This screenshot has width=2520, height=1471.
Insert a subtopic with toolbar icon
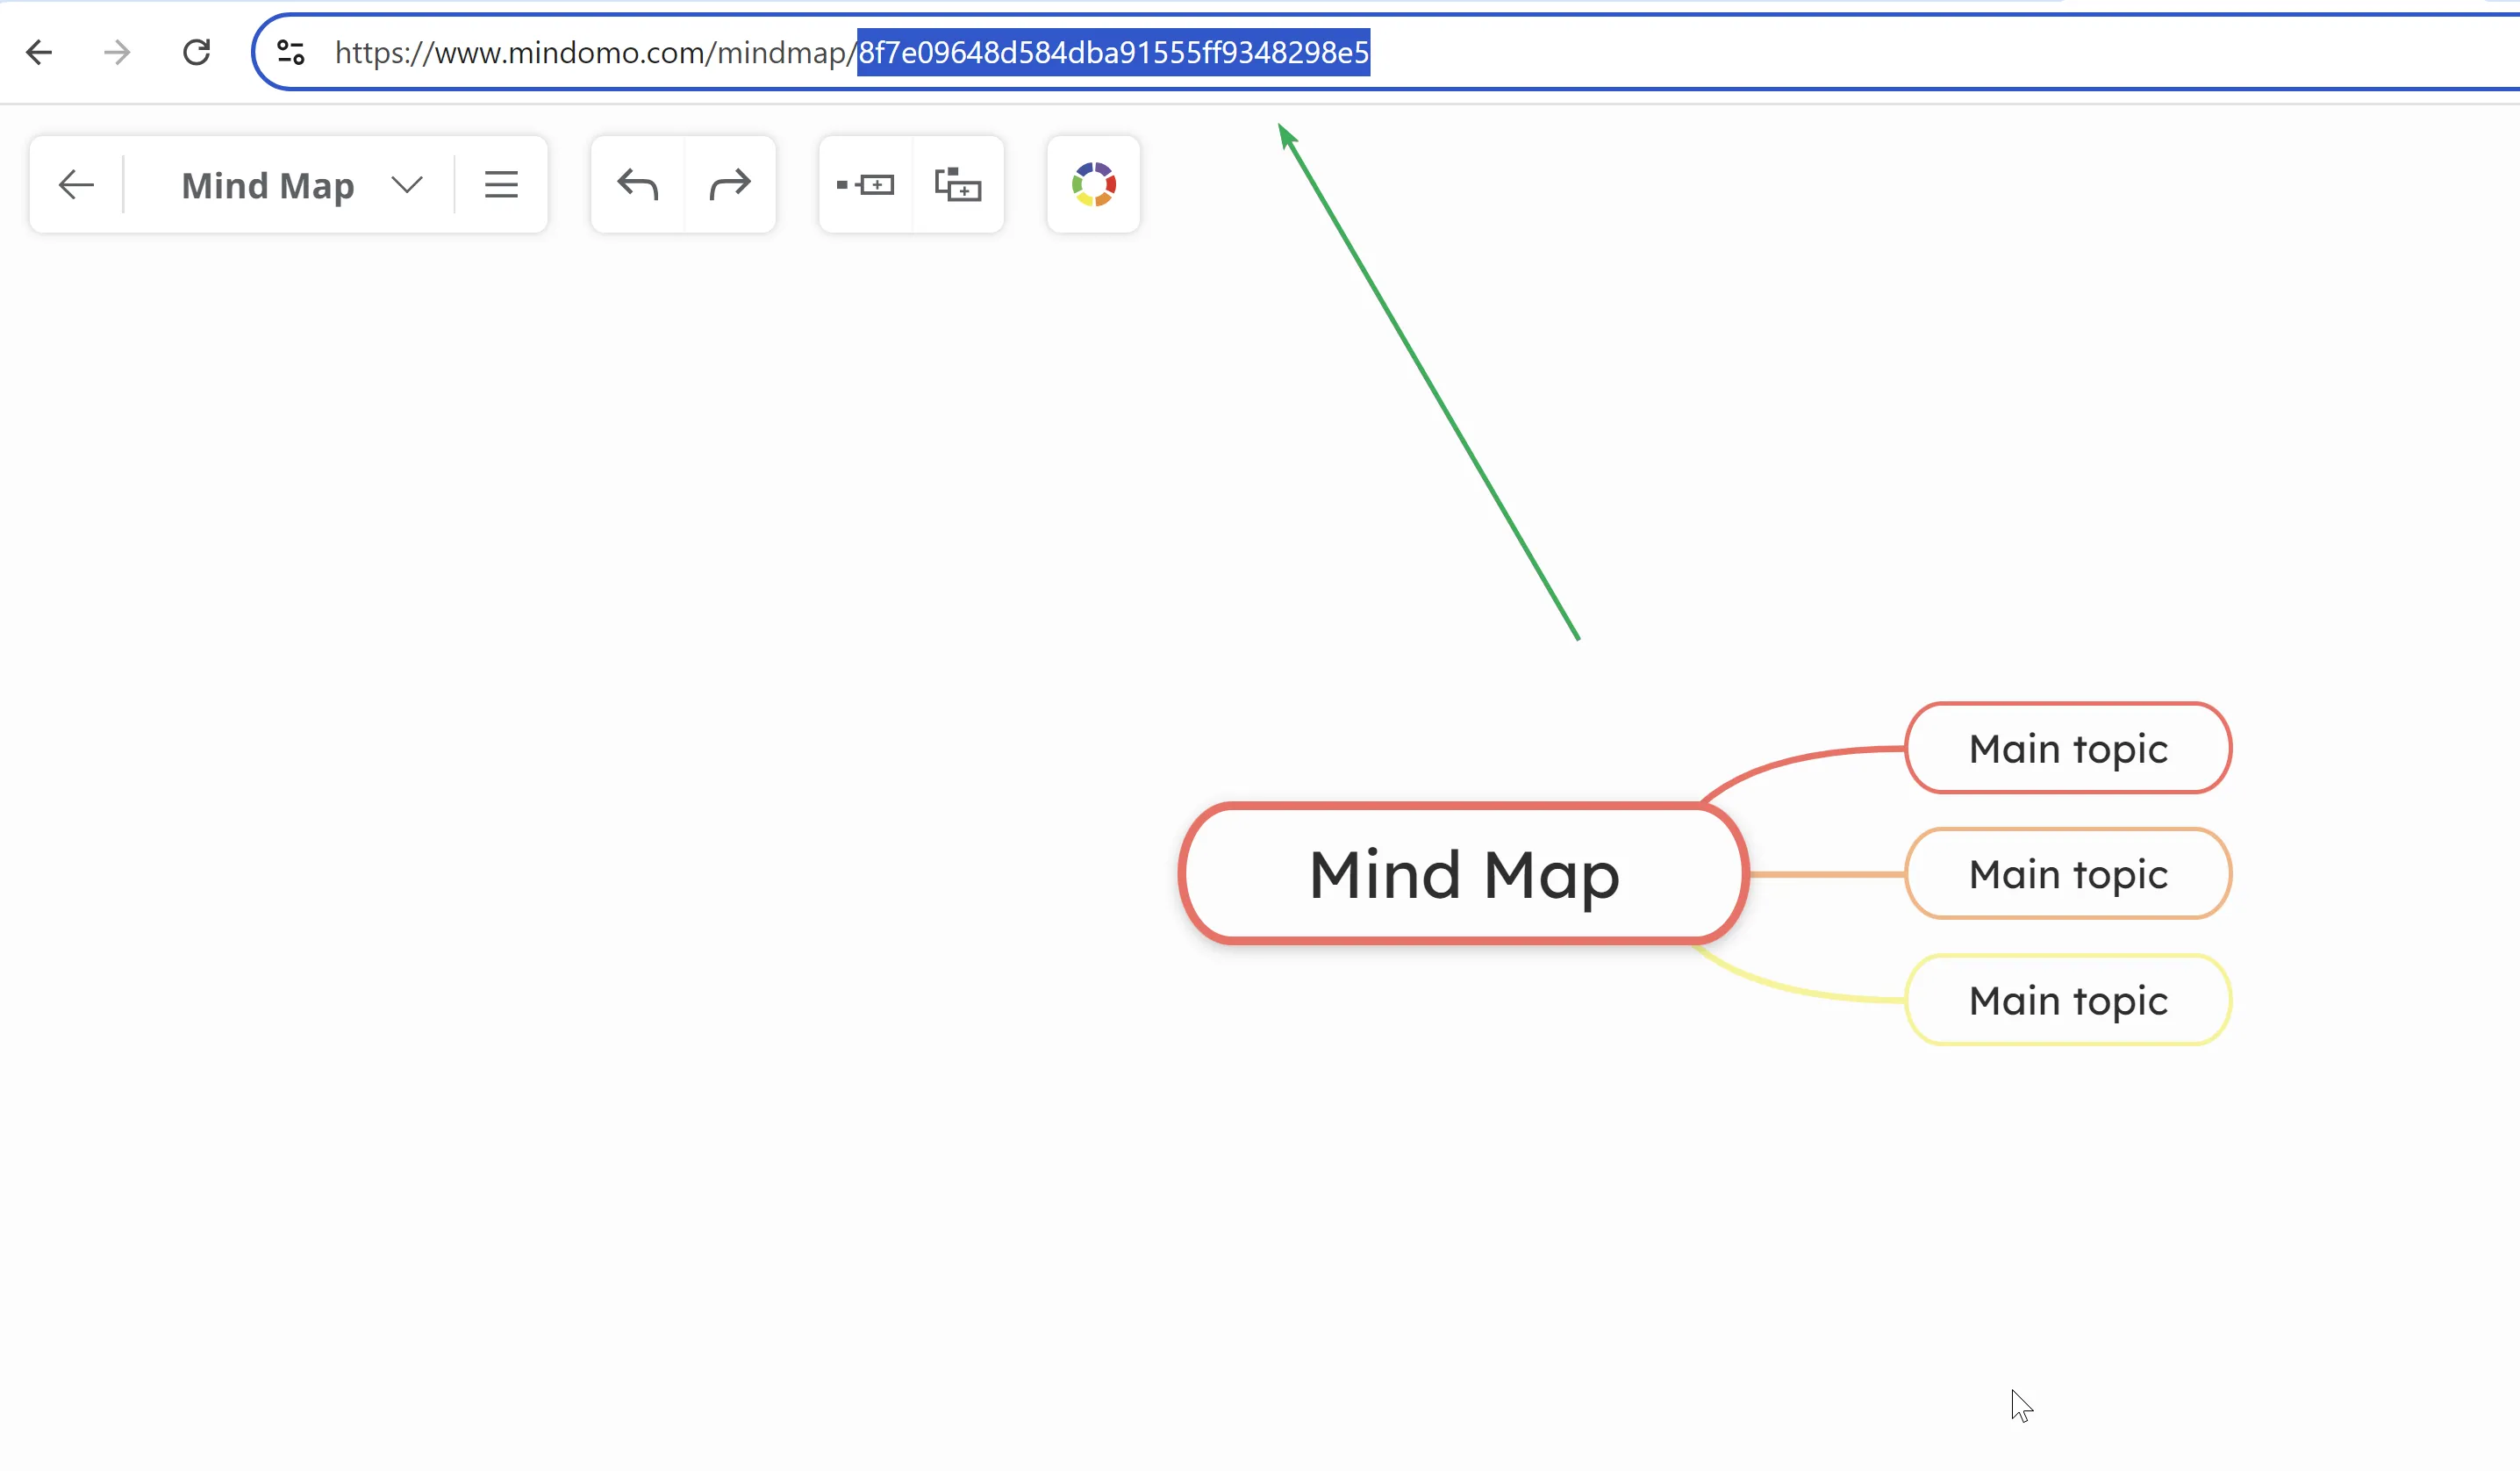pyautogui.click(x=958, y=185)
